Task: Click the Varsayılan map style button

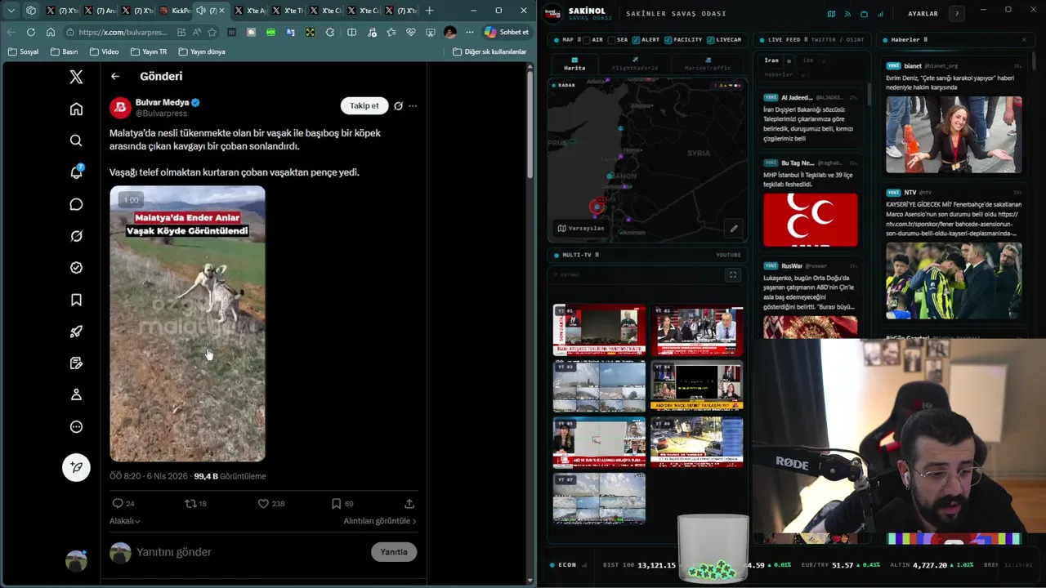Action: 580,228
